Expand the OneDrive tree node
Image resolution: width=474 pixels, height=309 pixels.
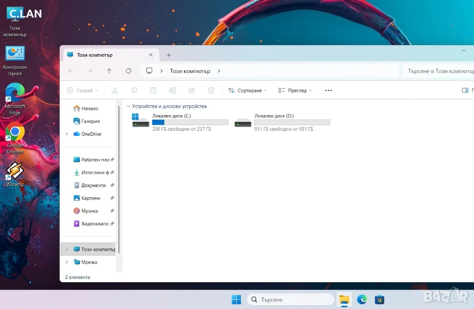(67, 134)
